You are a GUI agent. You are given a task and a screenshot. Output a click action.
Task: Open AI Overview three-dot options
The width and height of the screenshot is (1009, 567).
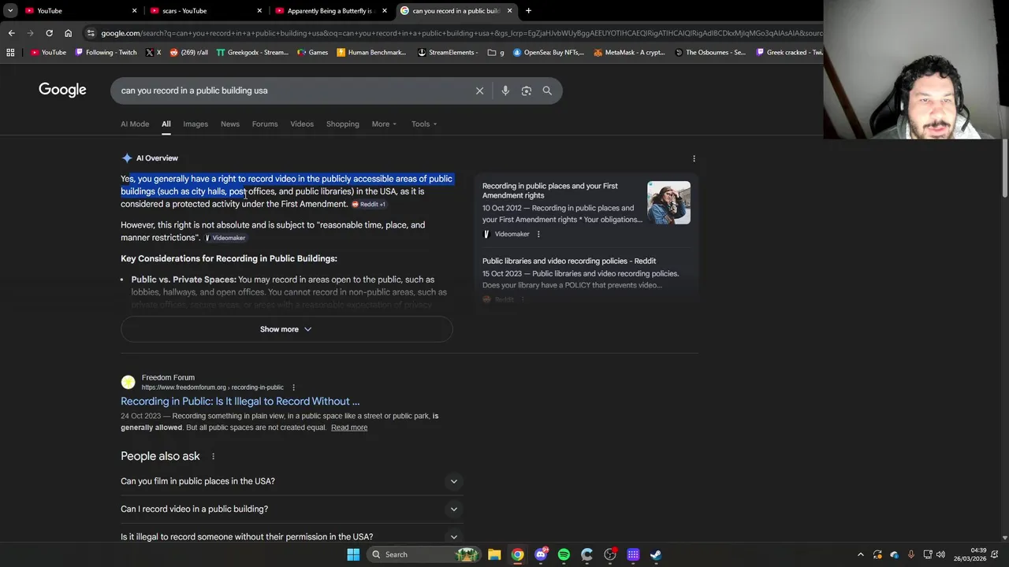pos(694,158)
